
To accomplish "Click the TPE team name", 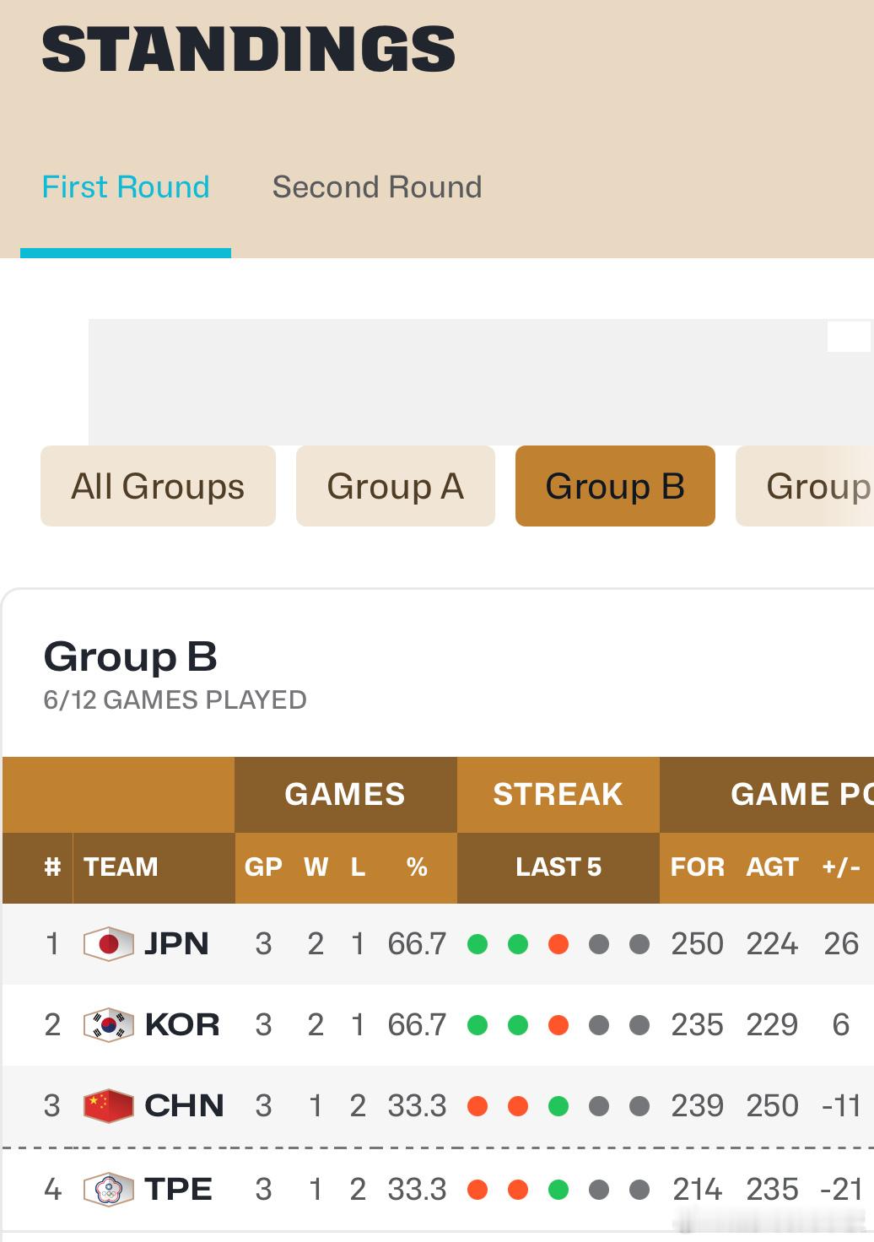I will (178, 1189).
